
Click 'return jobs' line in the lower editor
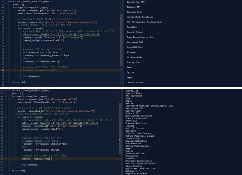click(x=19, y=171)
